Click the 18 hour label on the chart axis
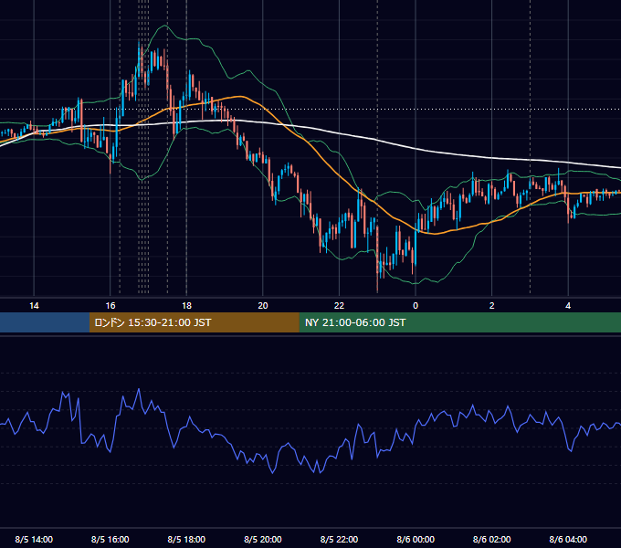This screenshot has width=621, height=548. (x=186, y=306)
